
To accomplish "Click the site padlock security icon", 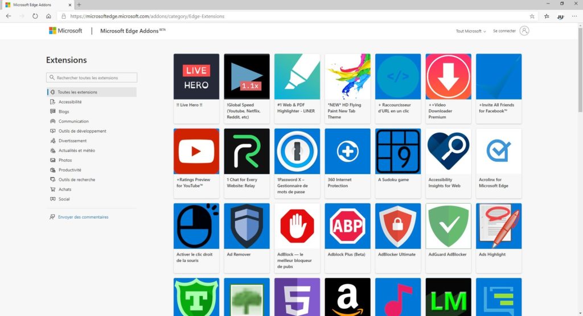I will click(x=64, y=17).
